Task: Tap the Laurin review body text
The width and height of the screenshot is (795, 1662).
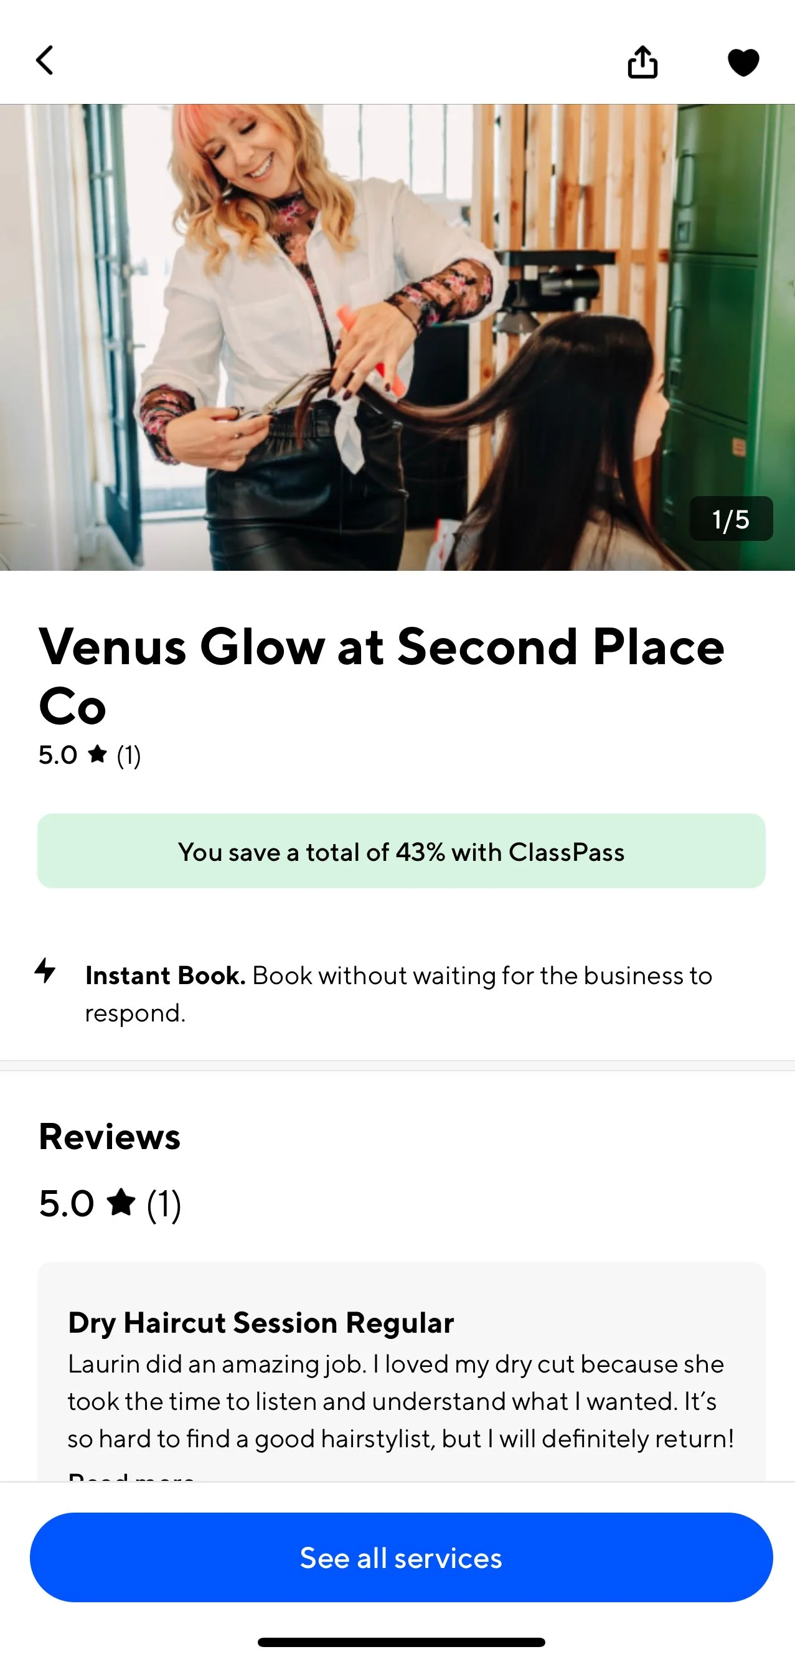Action: [401, 1401]
